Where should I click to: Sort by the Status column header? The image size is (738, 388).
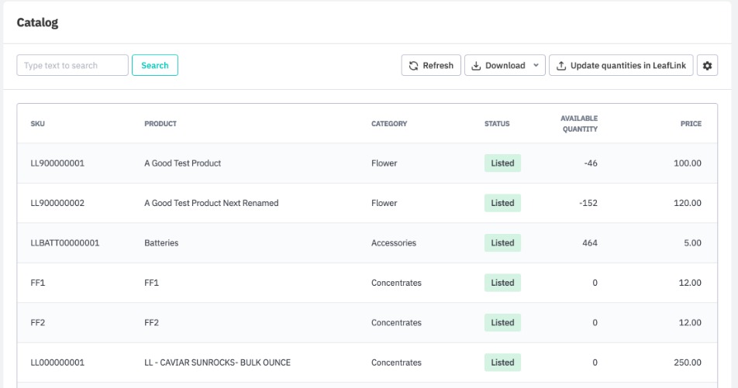point(497,124)
